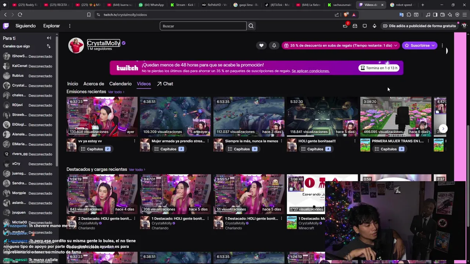Image resolution: width=470 pixels, height=264 pixels.
Task: Play the 6:32:23 'vv ya estoy vv' thumbnail
Action: 102,117
